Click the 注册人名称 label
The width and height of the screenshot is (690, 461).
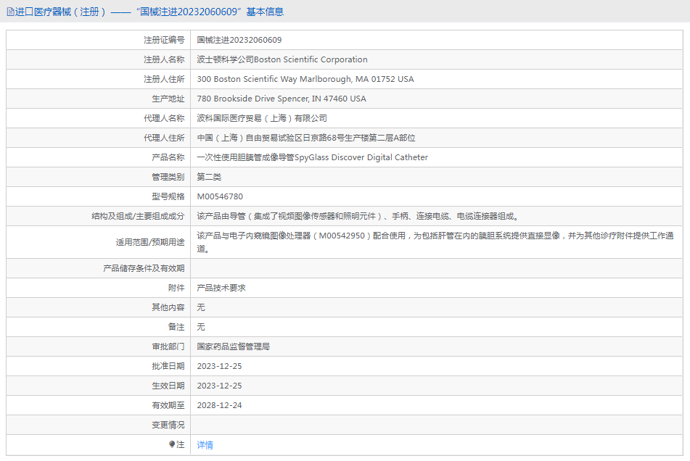tap(164, 59)
